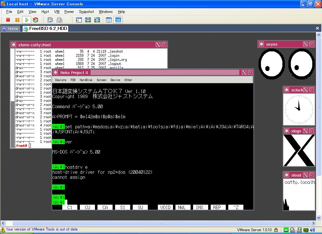The height and width of the screenshot is (234, 322).
Task: Click the S1 function key label
Action: point(123,207)
